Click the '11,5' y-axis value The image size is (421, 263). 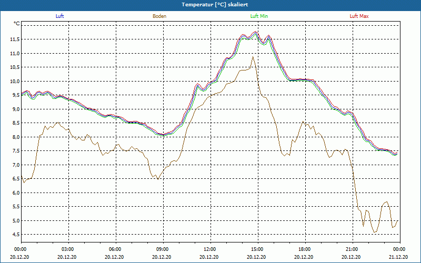click(x=15, y=39)
